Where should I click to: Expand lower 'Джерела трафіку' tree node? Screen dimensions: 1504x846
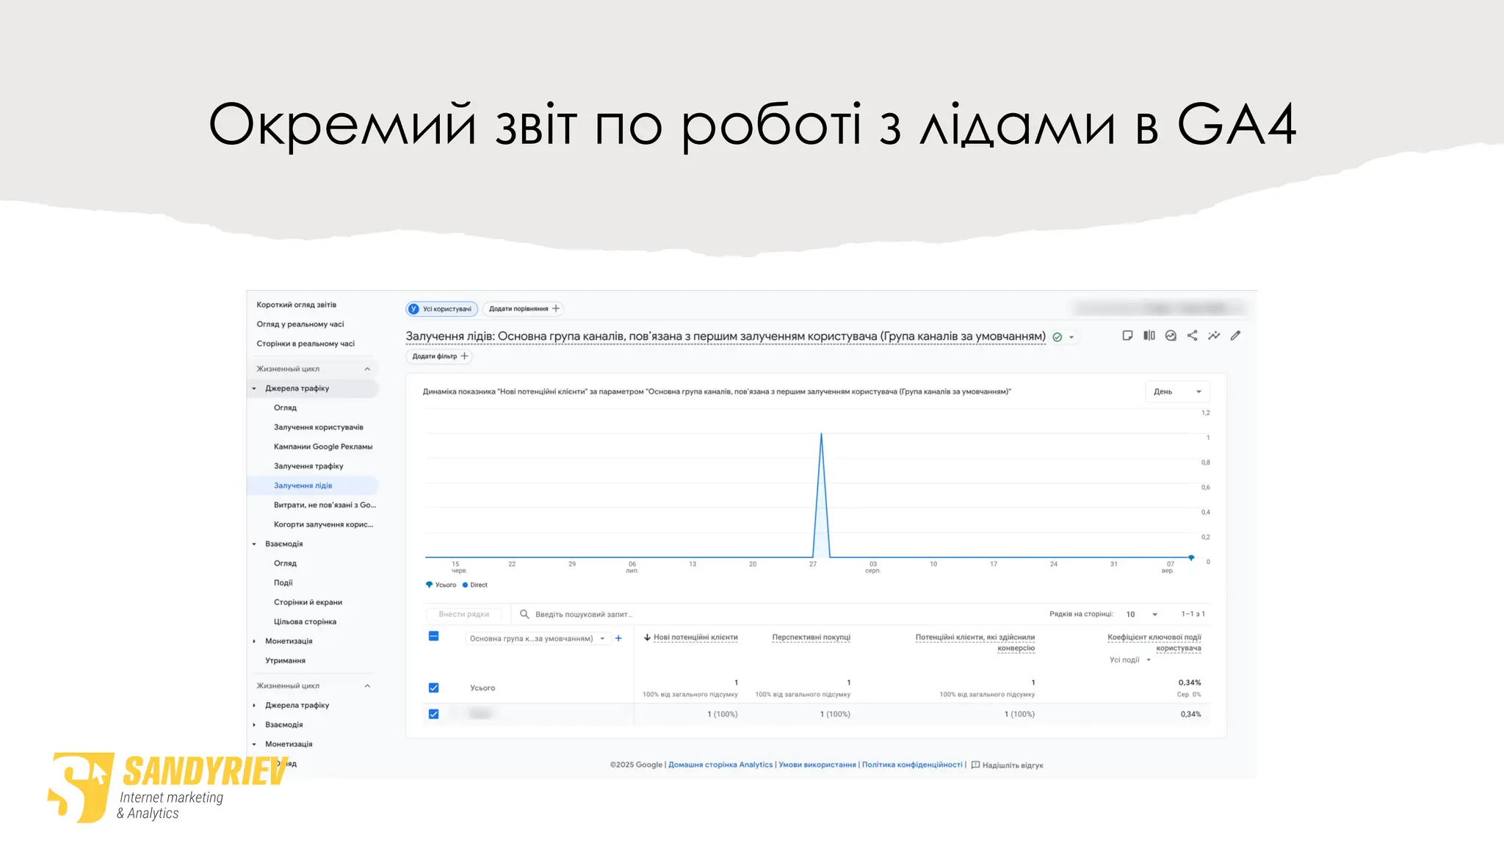coord(254,705)
